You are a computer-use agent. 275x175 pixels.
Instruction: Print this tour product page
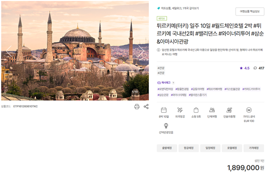[x=137, y=106]
